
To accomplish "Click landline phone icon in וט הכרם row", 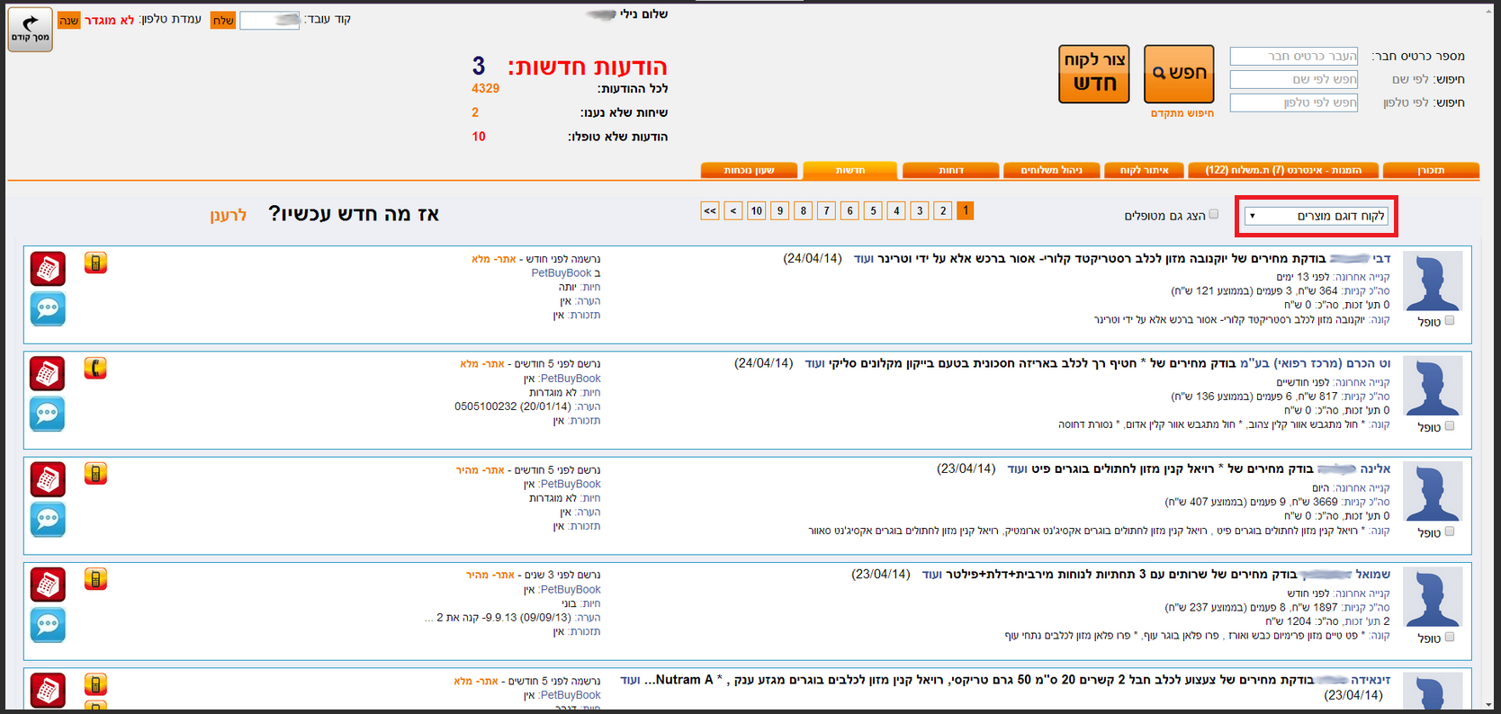I will 95,369.
